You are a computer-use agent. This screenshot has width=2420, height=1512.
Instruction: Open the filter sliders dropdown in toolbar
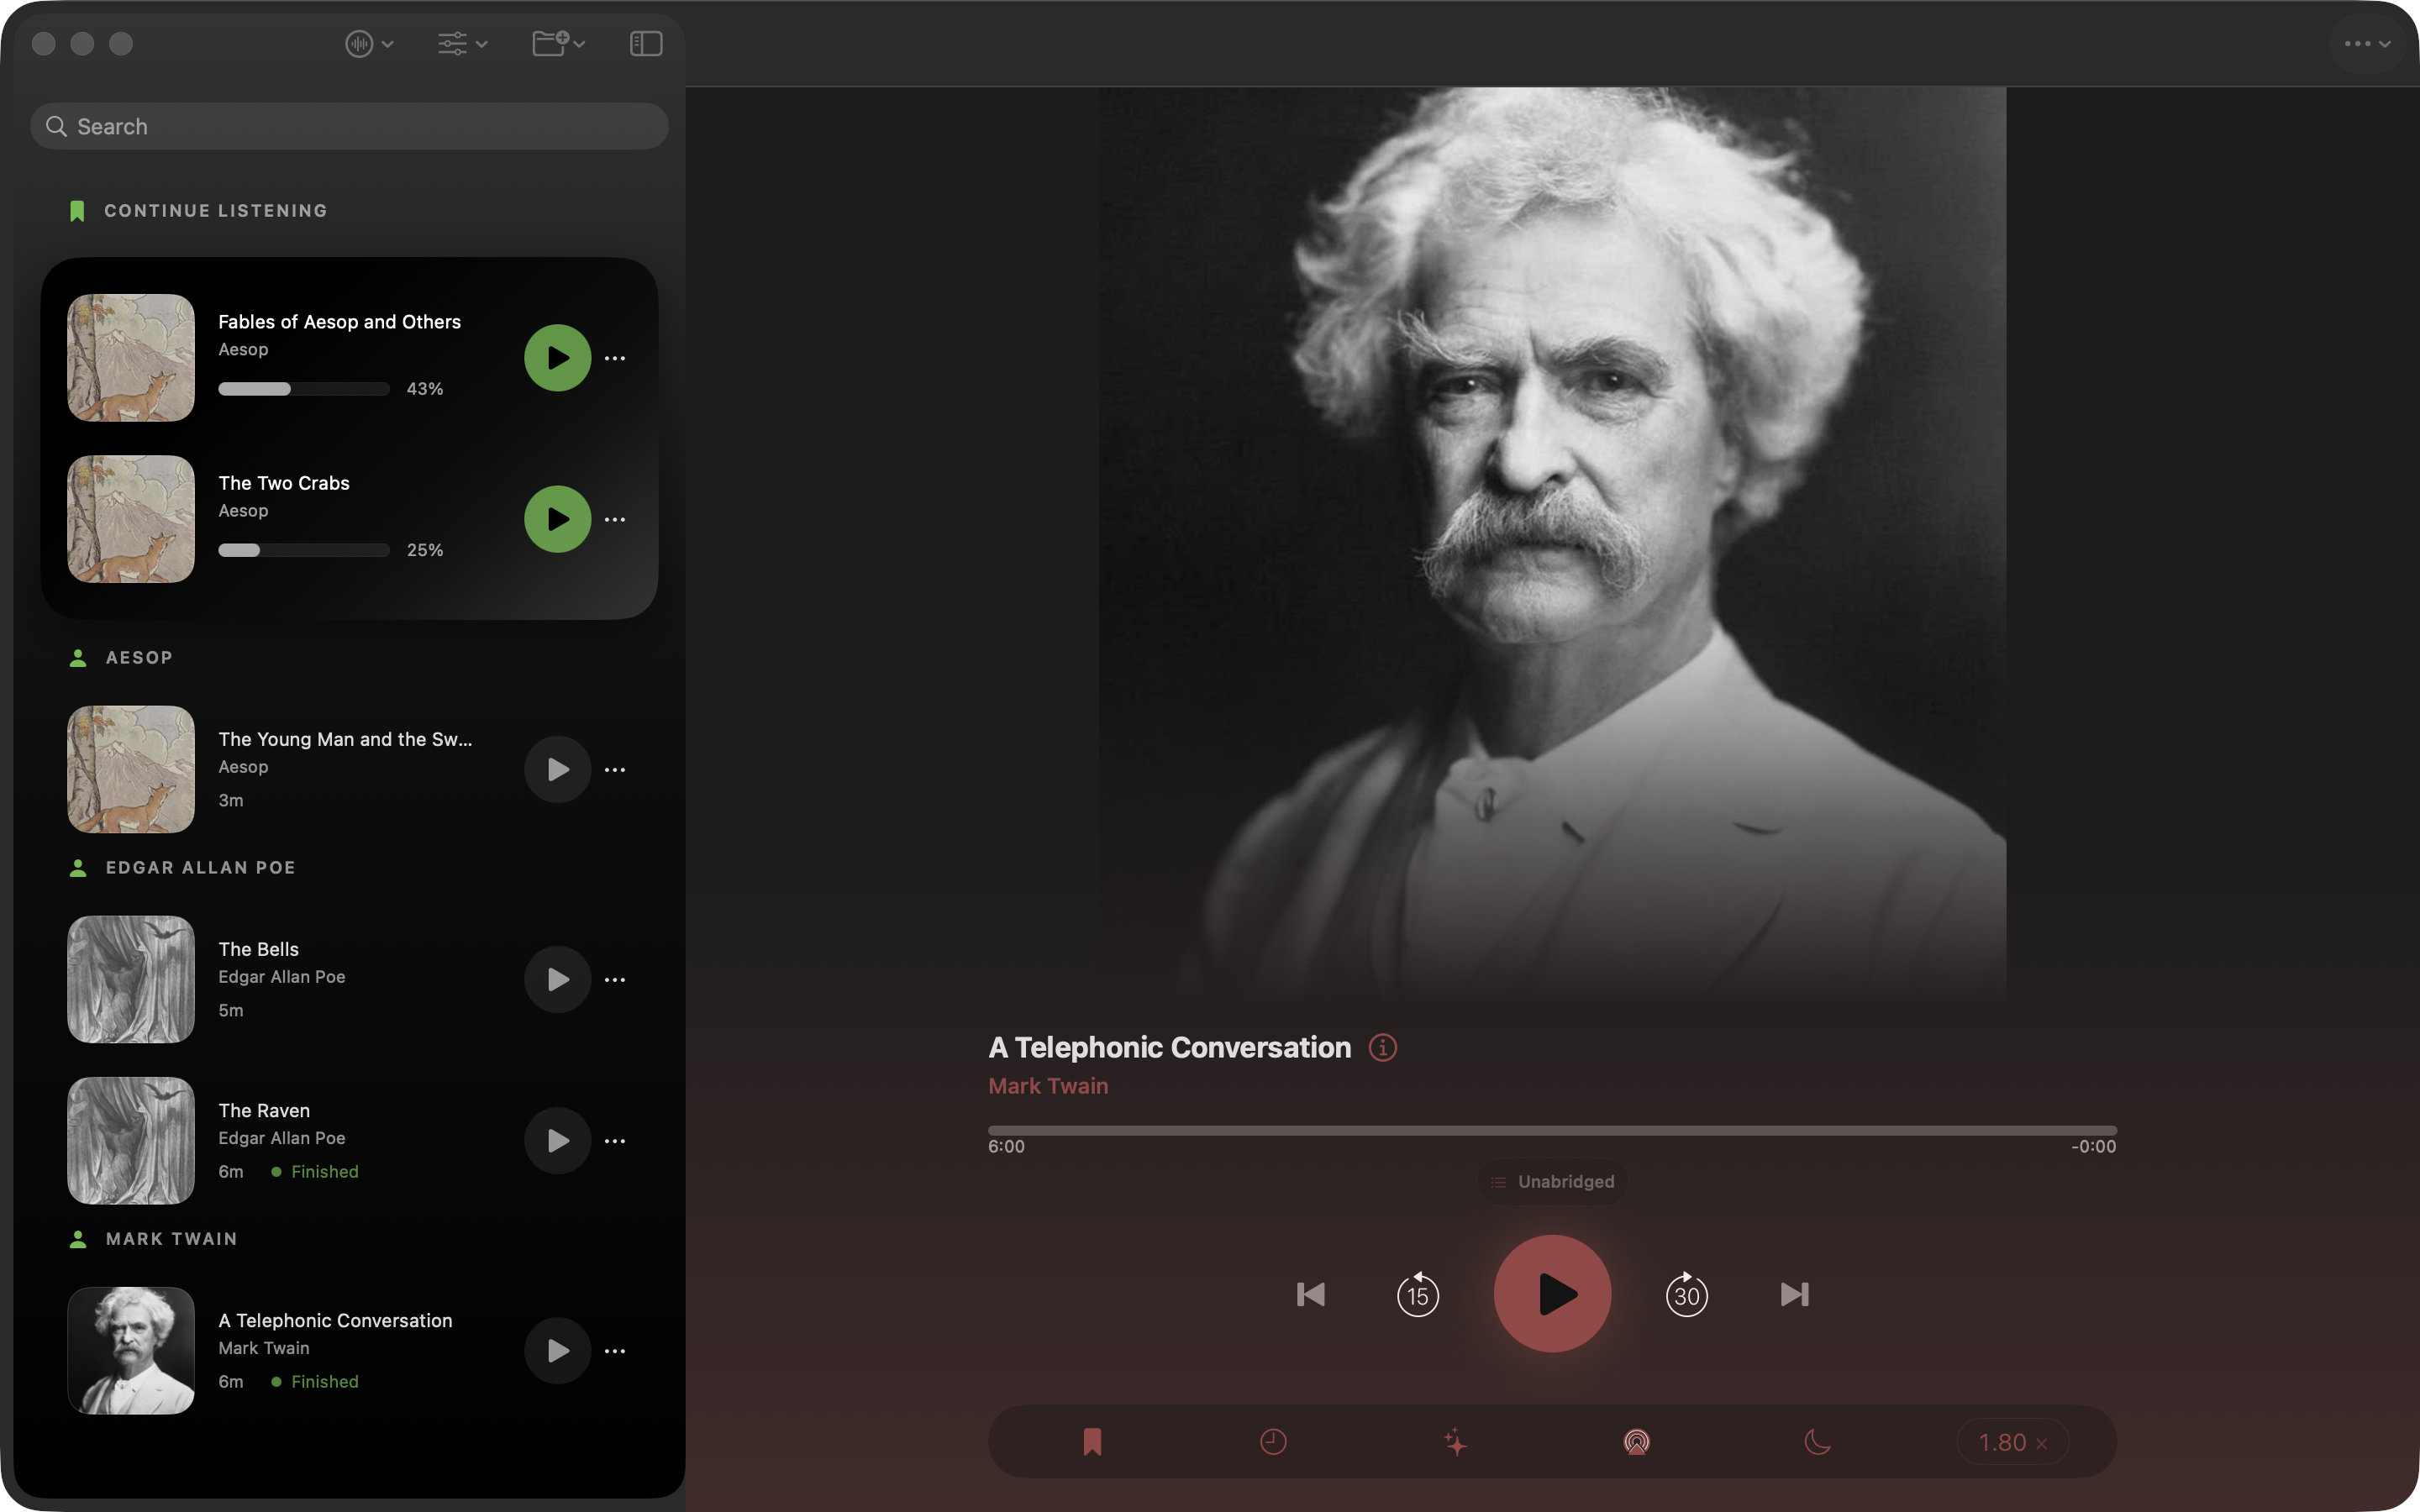point(462,44)
